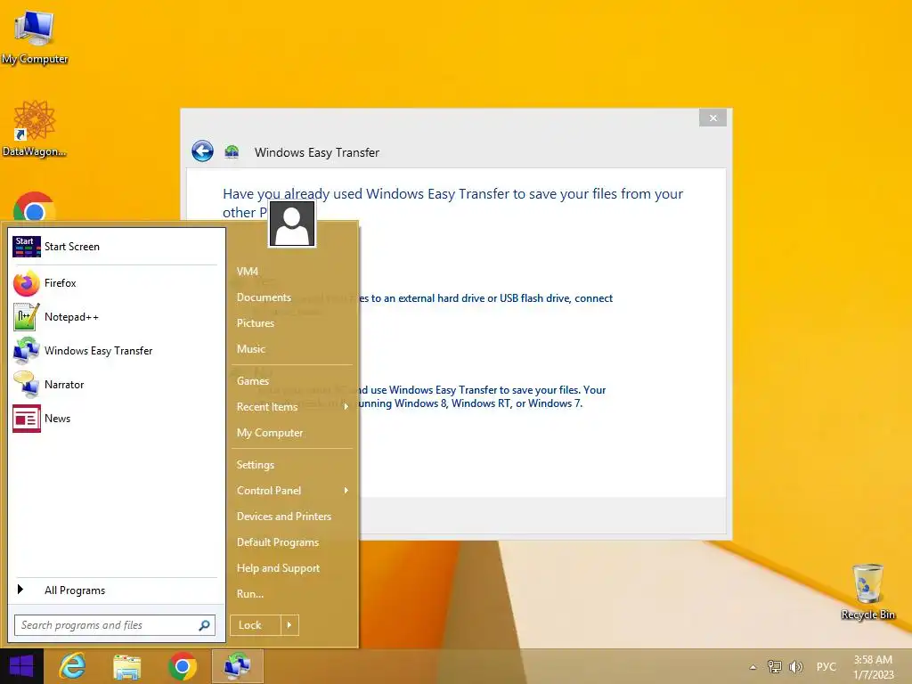Start Narrator from its icon
Viewport: 912px width, 684px height.
pyautogui.click(x=26, y=385)
